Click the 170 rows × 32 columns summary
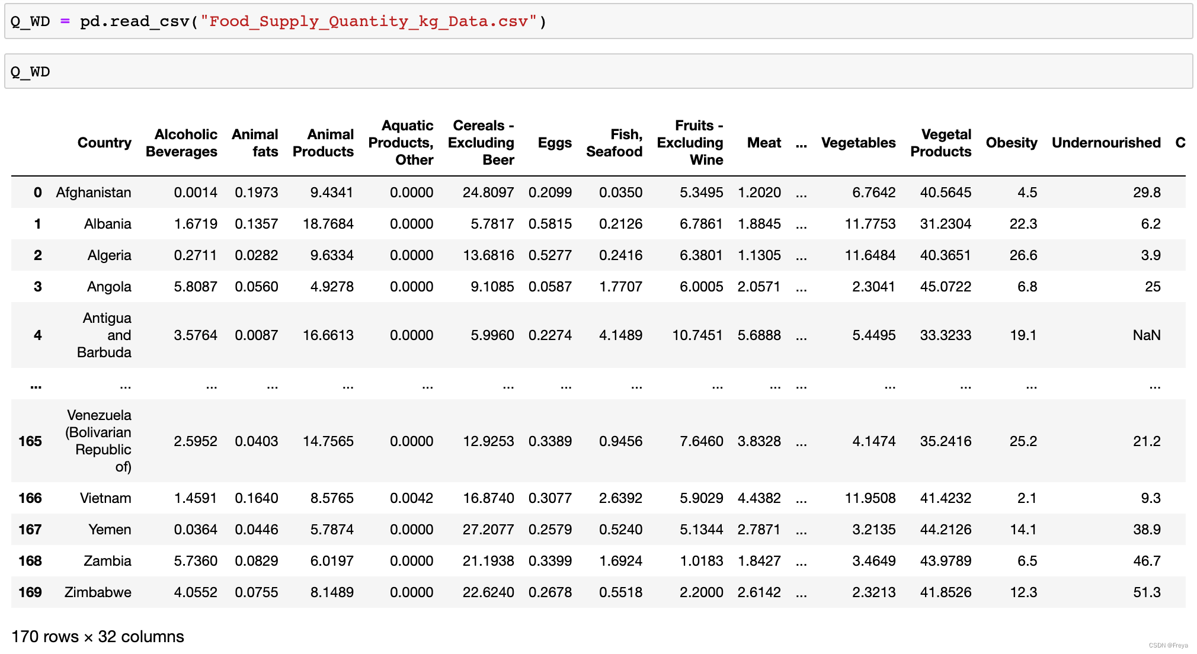The width and height of the screenshot is (1197, 654). [98, 637]
